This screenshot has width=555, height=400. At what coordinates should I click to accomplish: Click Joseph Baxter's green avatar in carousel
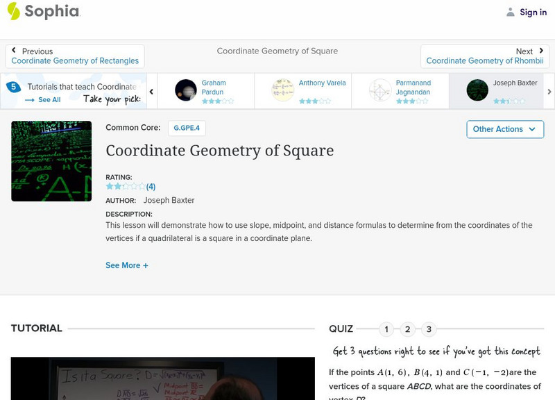(x=477, y=90)
